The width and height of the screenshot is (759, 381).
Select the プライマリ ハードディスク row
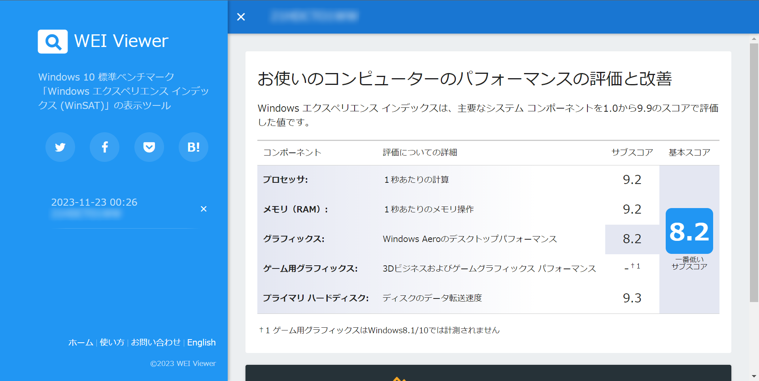[435, 298]
